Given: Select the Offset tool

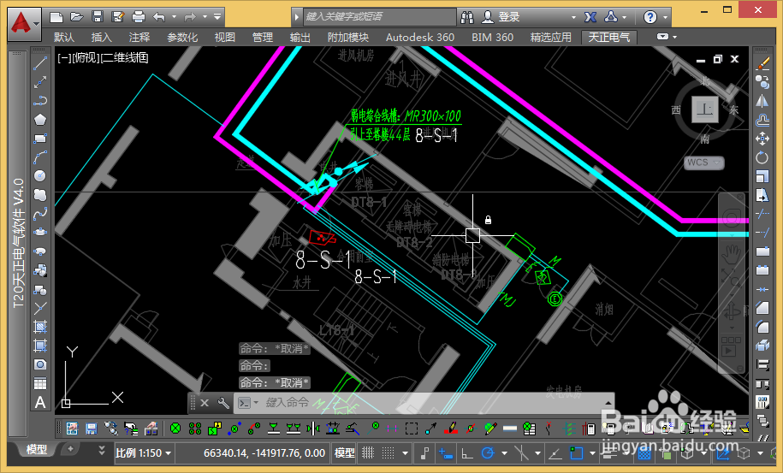Looking at the screenshot, I should click(762, 121).
